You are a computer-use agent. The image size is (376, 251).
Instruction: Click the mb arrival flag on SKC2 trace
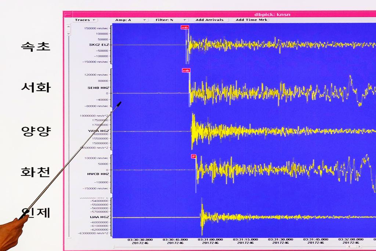184,27
